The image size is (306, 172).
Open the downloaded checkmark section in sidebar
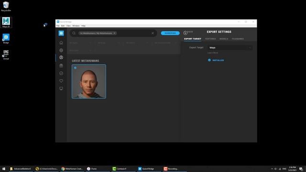61,73
